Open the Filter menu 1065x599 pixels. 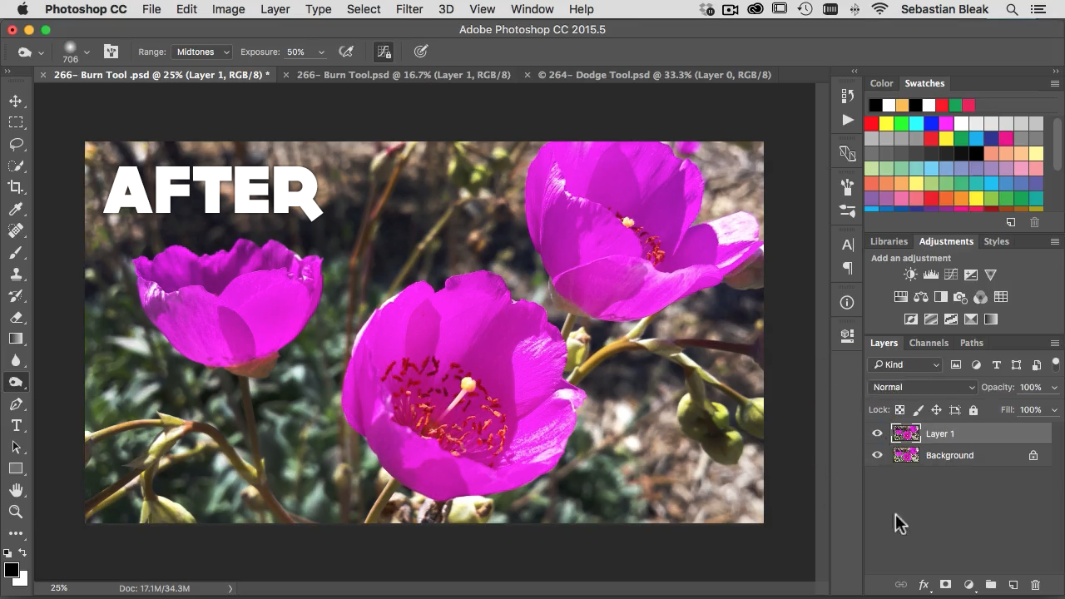tap(409, 9)
